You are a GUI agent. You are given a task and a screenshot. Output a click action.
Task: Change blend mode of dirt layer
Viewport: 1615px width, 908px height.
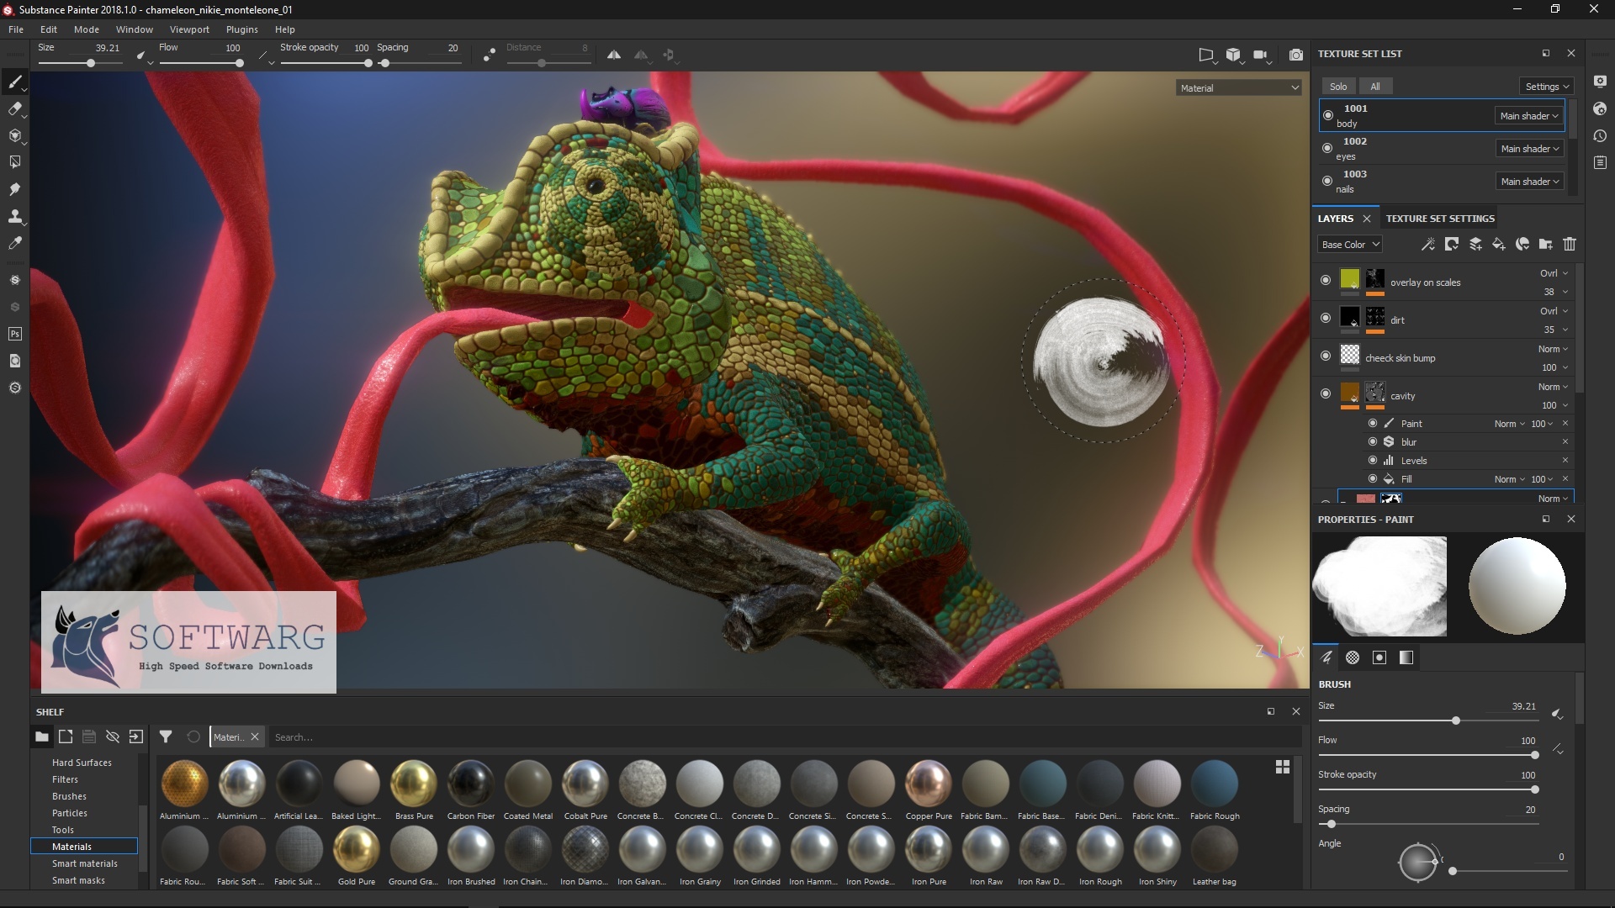tap(1554, 311)
